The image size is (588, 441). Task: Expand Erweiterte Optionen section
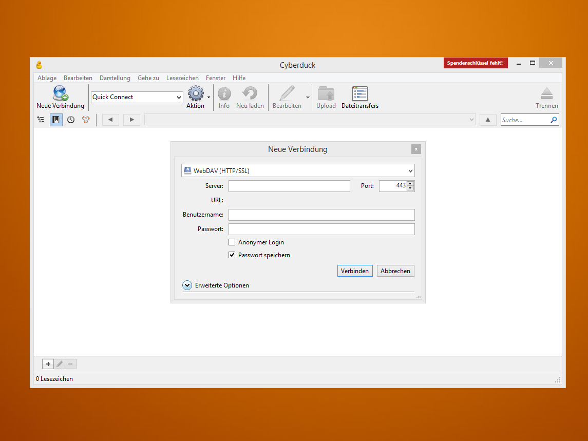coord(187,285)
